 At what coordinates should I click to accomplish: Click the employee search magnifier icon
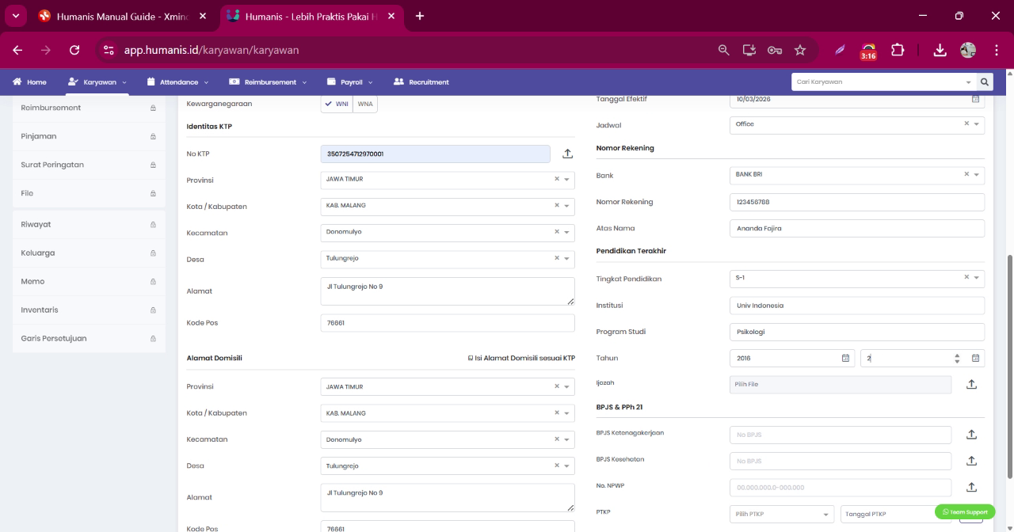985,82
